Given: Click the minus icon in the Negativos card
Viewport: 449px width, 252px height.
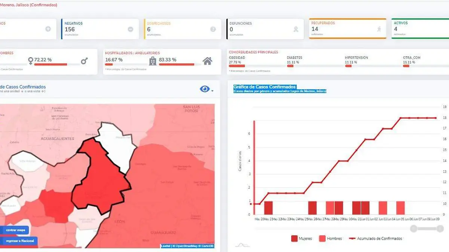Looking at the screenshot, I should (x=131, y=29).
